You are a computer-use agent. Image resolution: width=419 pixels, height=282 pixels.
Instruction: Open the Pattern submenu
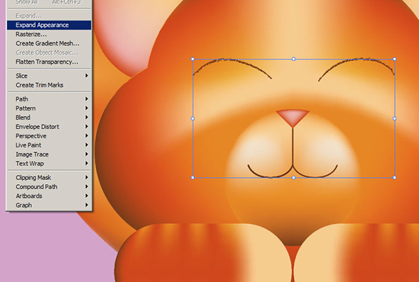(49, 108)
